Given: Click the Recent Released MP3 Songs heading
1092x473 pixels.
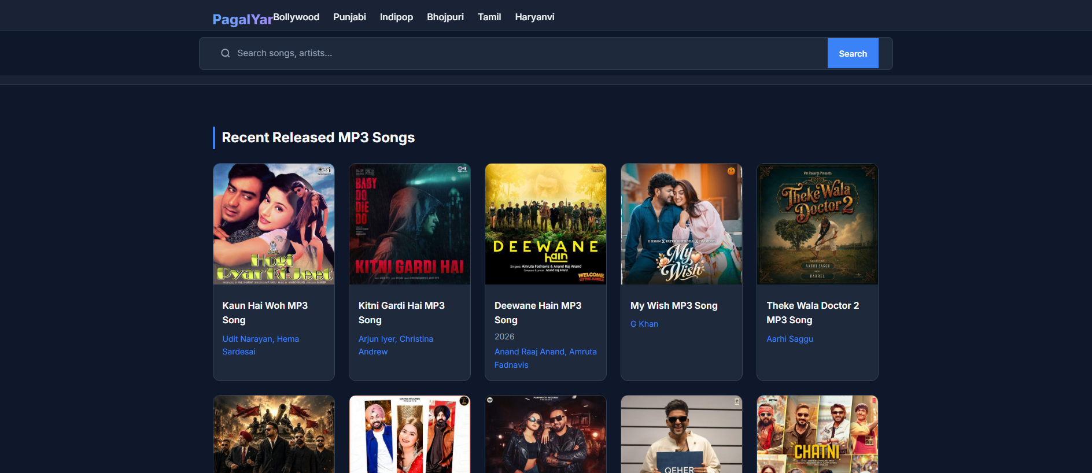Looking at the screenshot, I should [x=318, y=138].
